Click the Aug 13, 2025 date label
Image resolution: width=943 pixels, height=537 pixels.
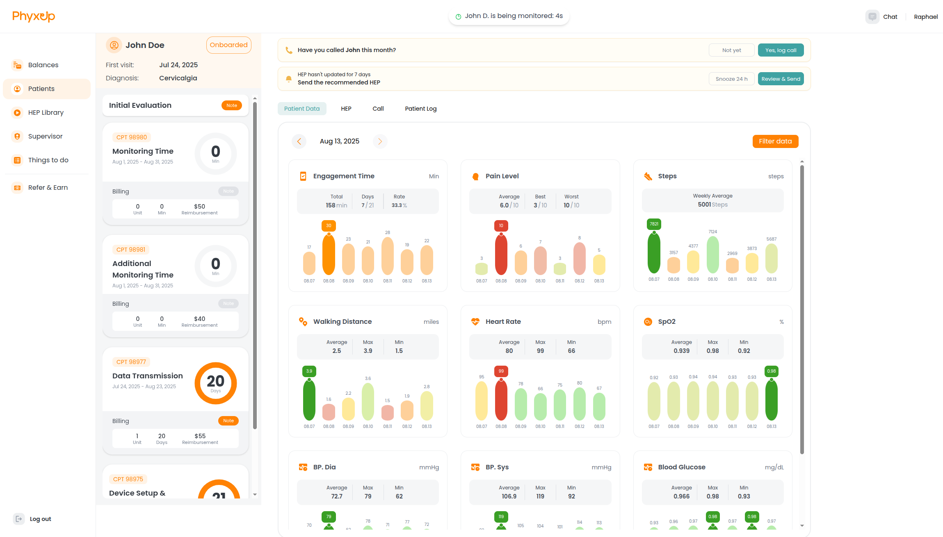(x=340, y=141)
